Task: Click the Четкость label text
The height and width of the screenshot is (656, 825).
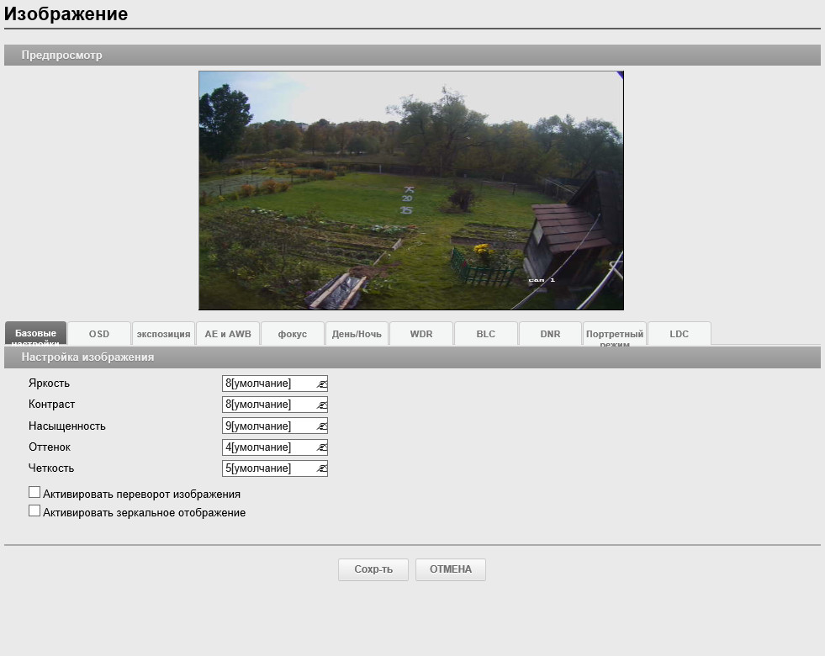Action: click(x=51, y=468)
